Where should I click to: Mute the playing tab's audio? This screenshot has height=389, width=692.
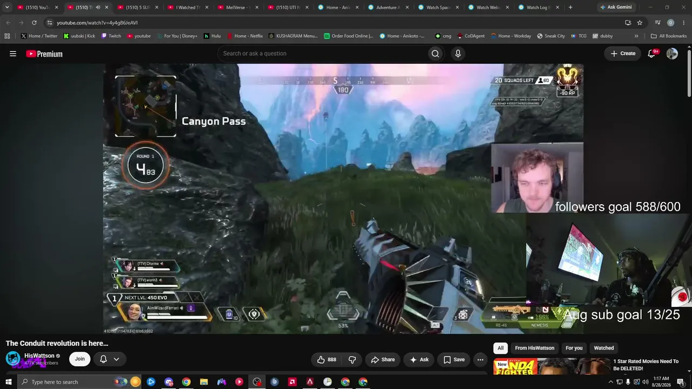tap(98, 8)
